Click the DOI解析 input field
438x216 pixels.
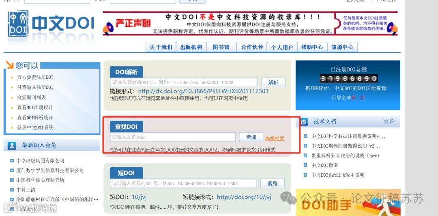184,82
